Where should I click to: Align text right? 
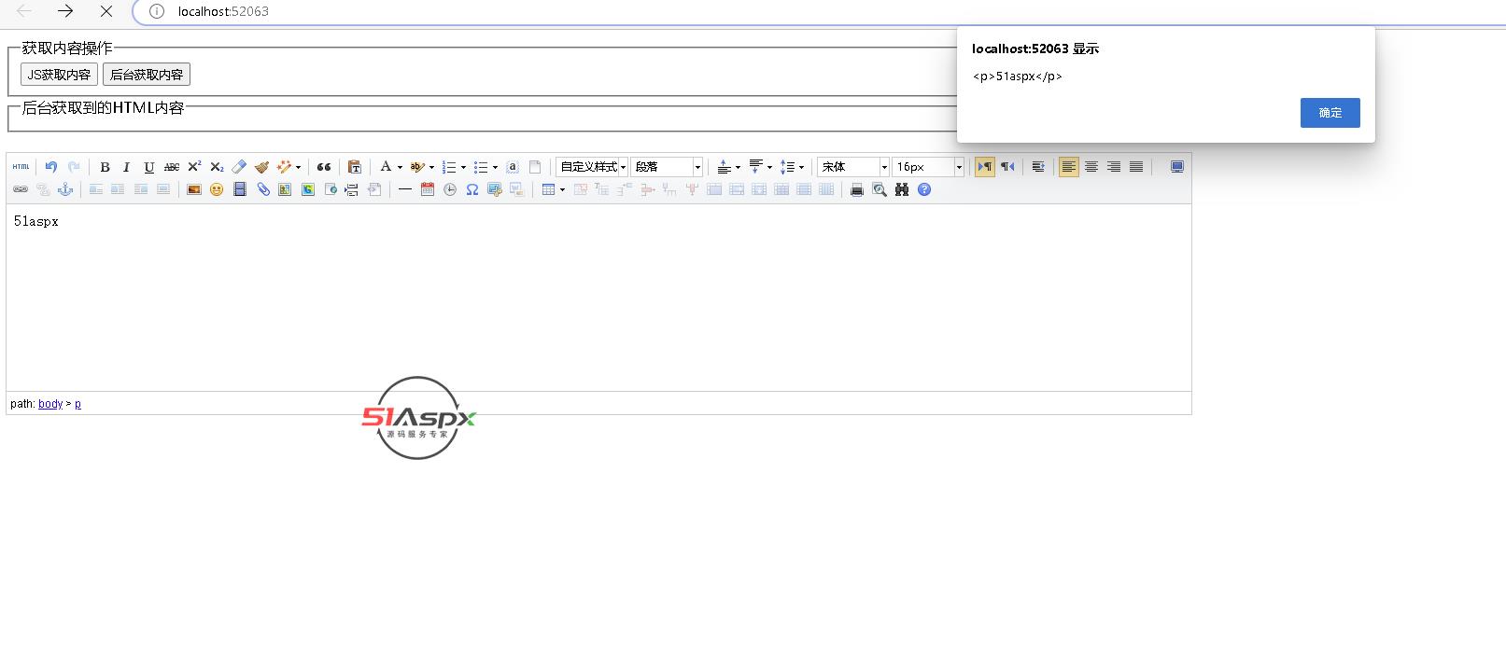[x=1114, y=167]
